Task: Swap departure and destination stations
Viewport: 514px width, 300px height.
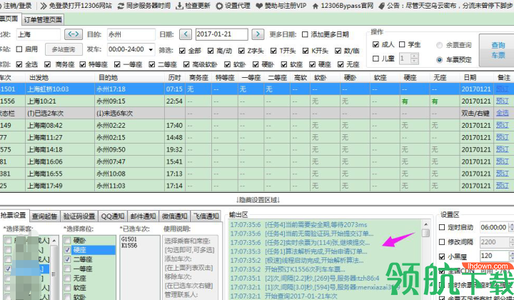Action: click(x=74, y=34)
